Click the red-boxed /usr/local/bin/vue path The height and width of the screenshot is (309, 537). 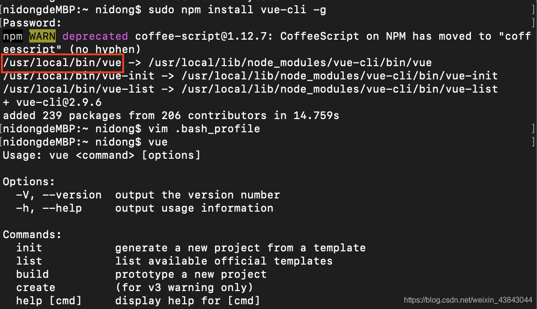point(62,63)
